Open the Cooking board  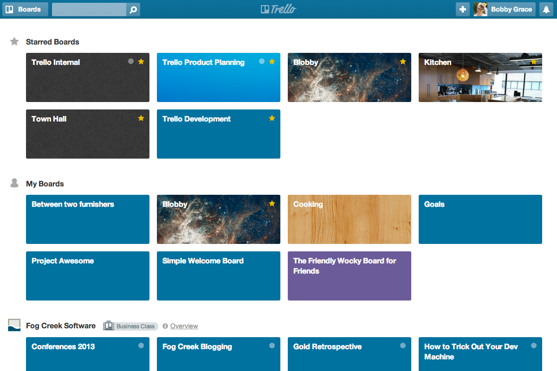350,219
